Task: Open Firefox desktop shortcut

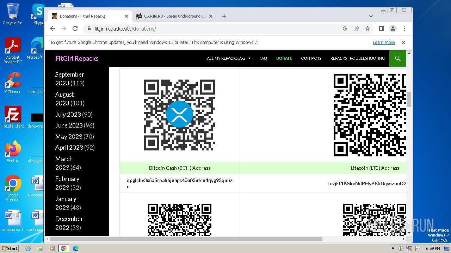Action: (13, 151)
